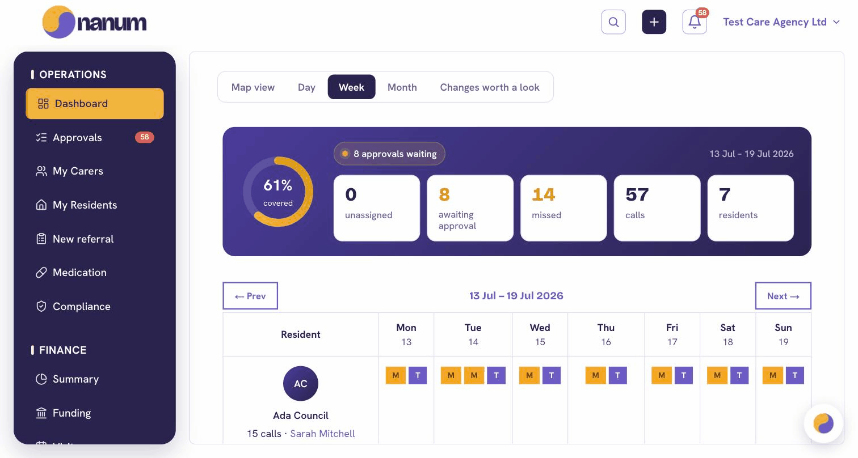The width and height of the screenshot is (858, 458).
Task: Click the 7 residents card
Action: [750, 208]
